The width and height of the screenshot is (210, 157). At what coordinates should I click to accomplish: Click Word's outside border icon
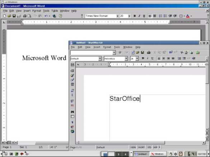tap(181, 16)
